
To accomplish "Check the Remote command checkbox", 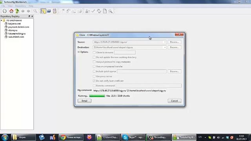I will coord(94,86).
